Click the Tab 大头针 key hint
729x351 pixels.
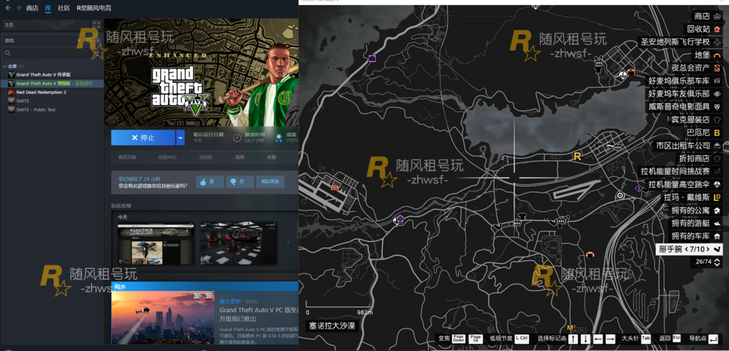646,338
